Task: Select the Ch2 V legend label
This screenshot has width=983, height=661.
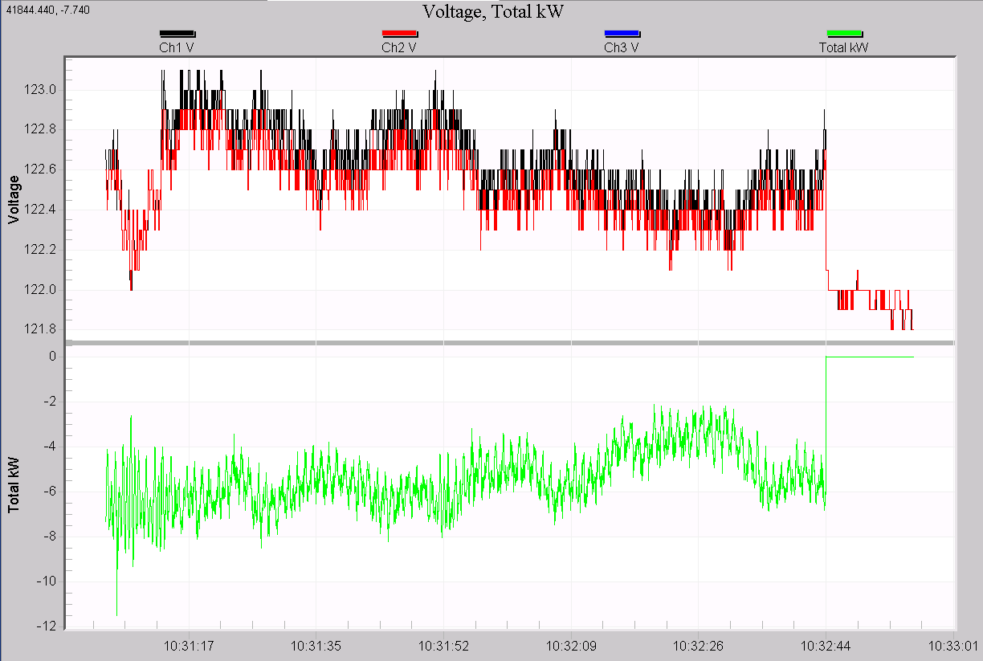Action: pyautogui.click(x=399, y=47)
